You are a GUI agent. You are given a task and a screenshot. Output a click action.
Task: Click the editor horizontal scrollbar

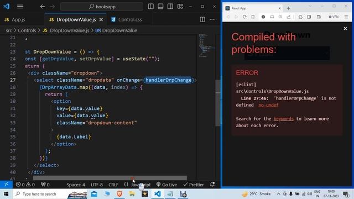click(x=110, y=178)
